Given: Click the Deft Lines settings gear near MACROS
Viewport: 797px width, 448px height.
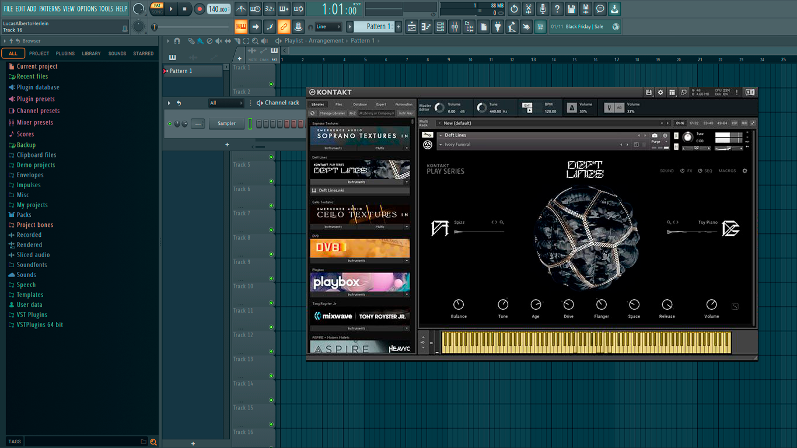Looking at the screenshot, I should (x=744, y=171).
